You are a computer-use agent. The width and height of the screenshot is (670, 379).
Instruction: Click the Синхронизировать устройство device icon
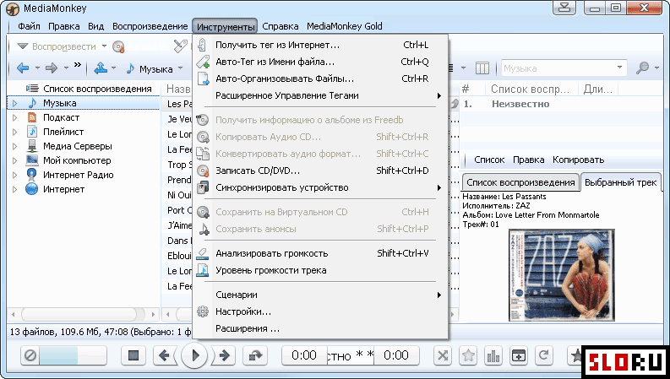(203, 187)
